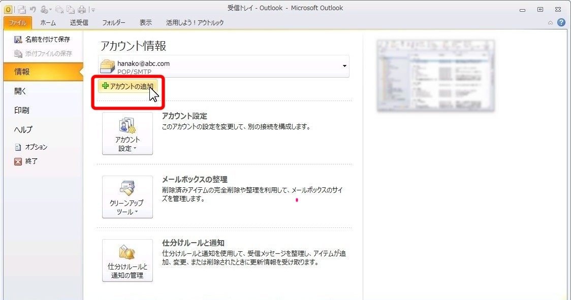Click the Print icon in quick access toolbar
This screenshot has width=571, height=300.
coord(81,9)
